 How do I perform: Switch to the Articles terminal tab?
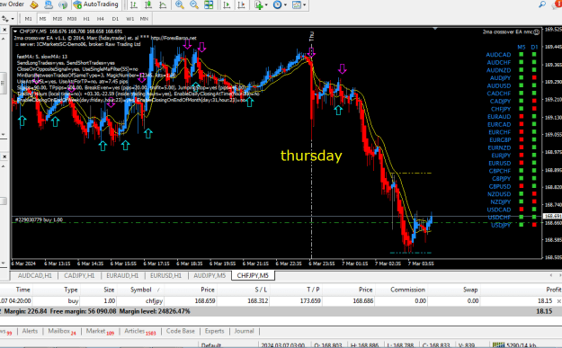(139, 331)
